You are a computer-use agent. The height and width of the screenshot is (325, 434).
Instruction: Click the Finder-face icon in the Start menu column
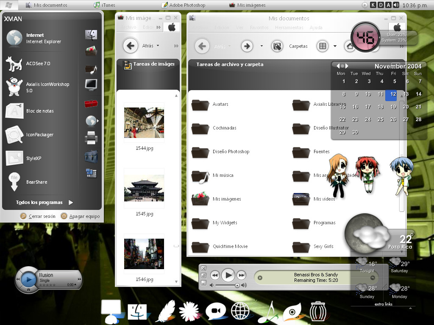click(91, 35)
